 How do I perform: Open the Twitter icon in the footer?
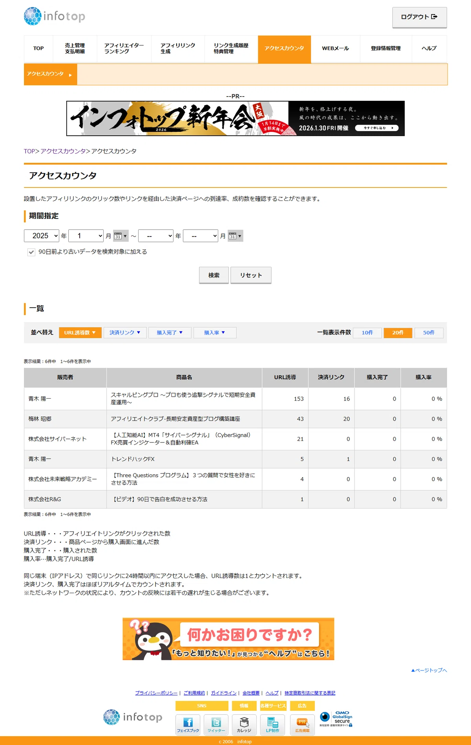[216, 724]
